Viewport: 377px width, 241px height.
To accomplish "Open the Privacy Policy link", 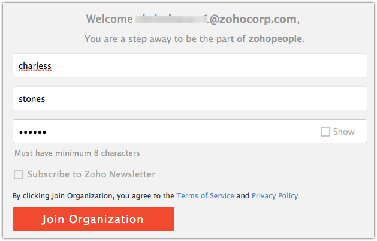I will [275, 196].
